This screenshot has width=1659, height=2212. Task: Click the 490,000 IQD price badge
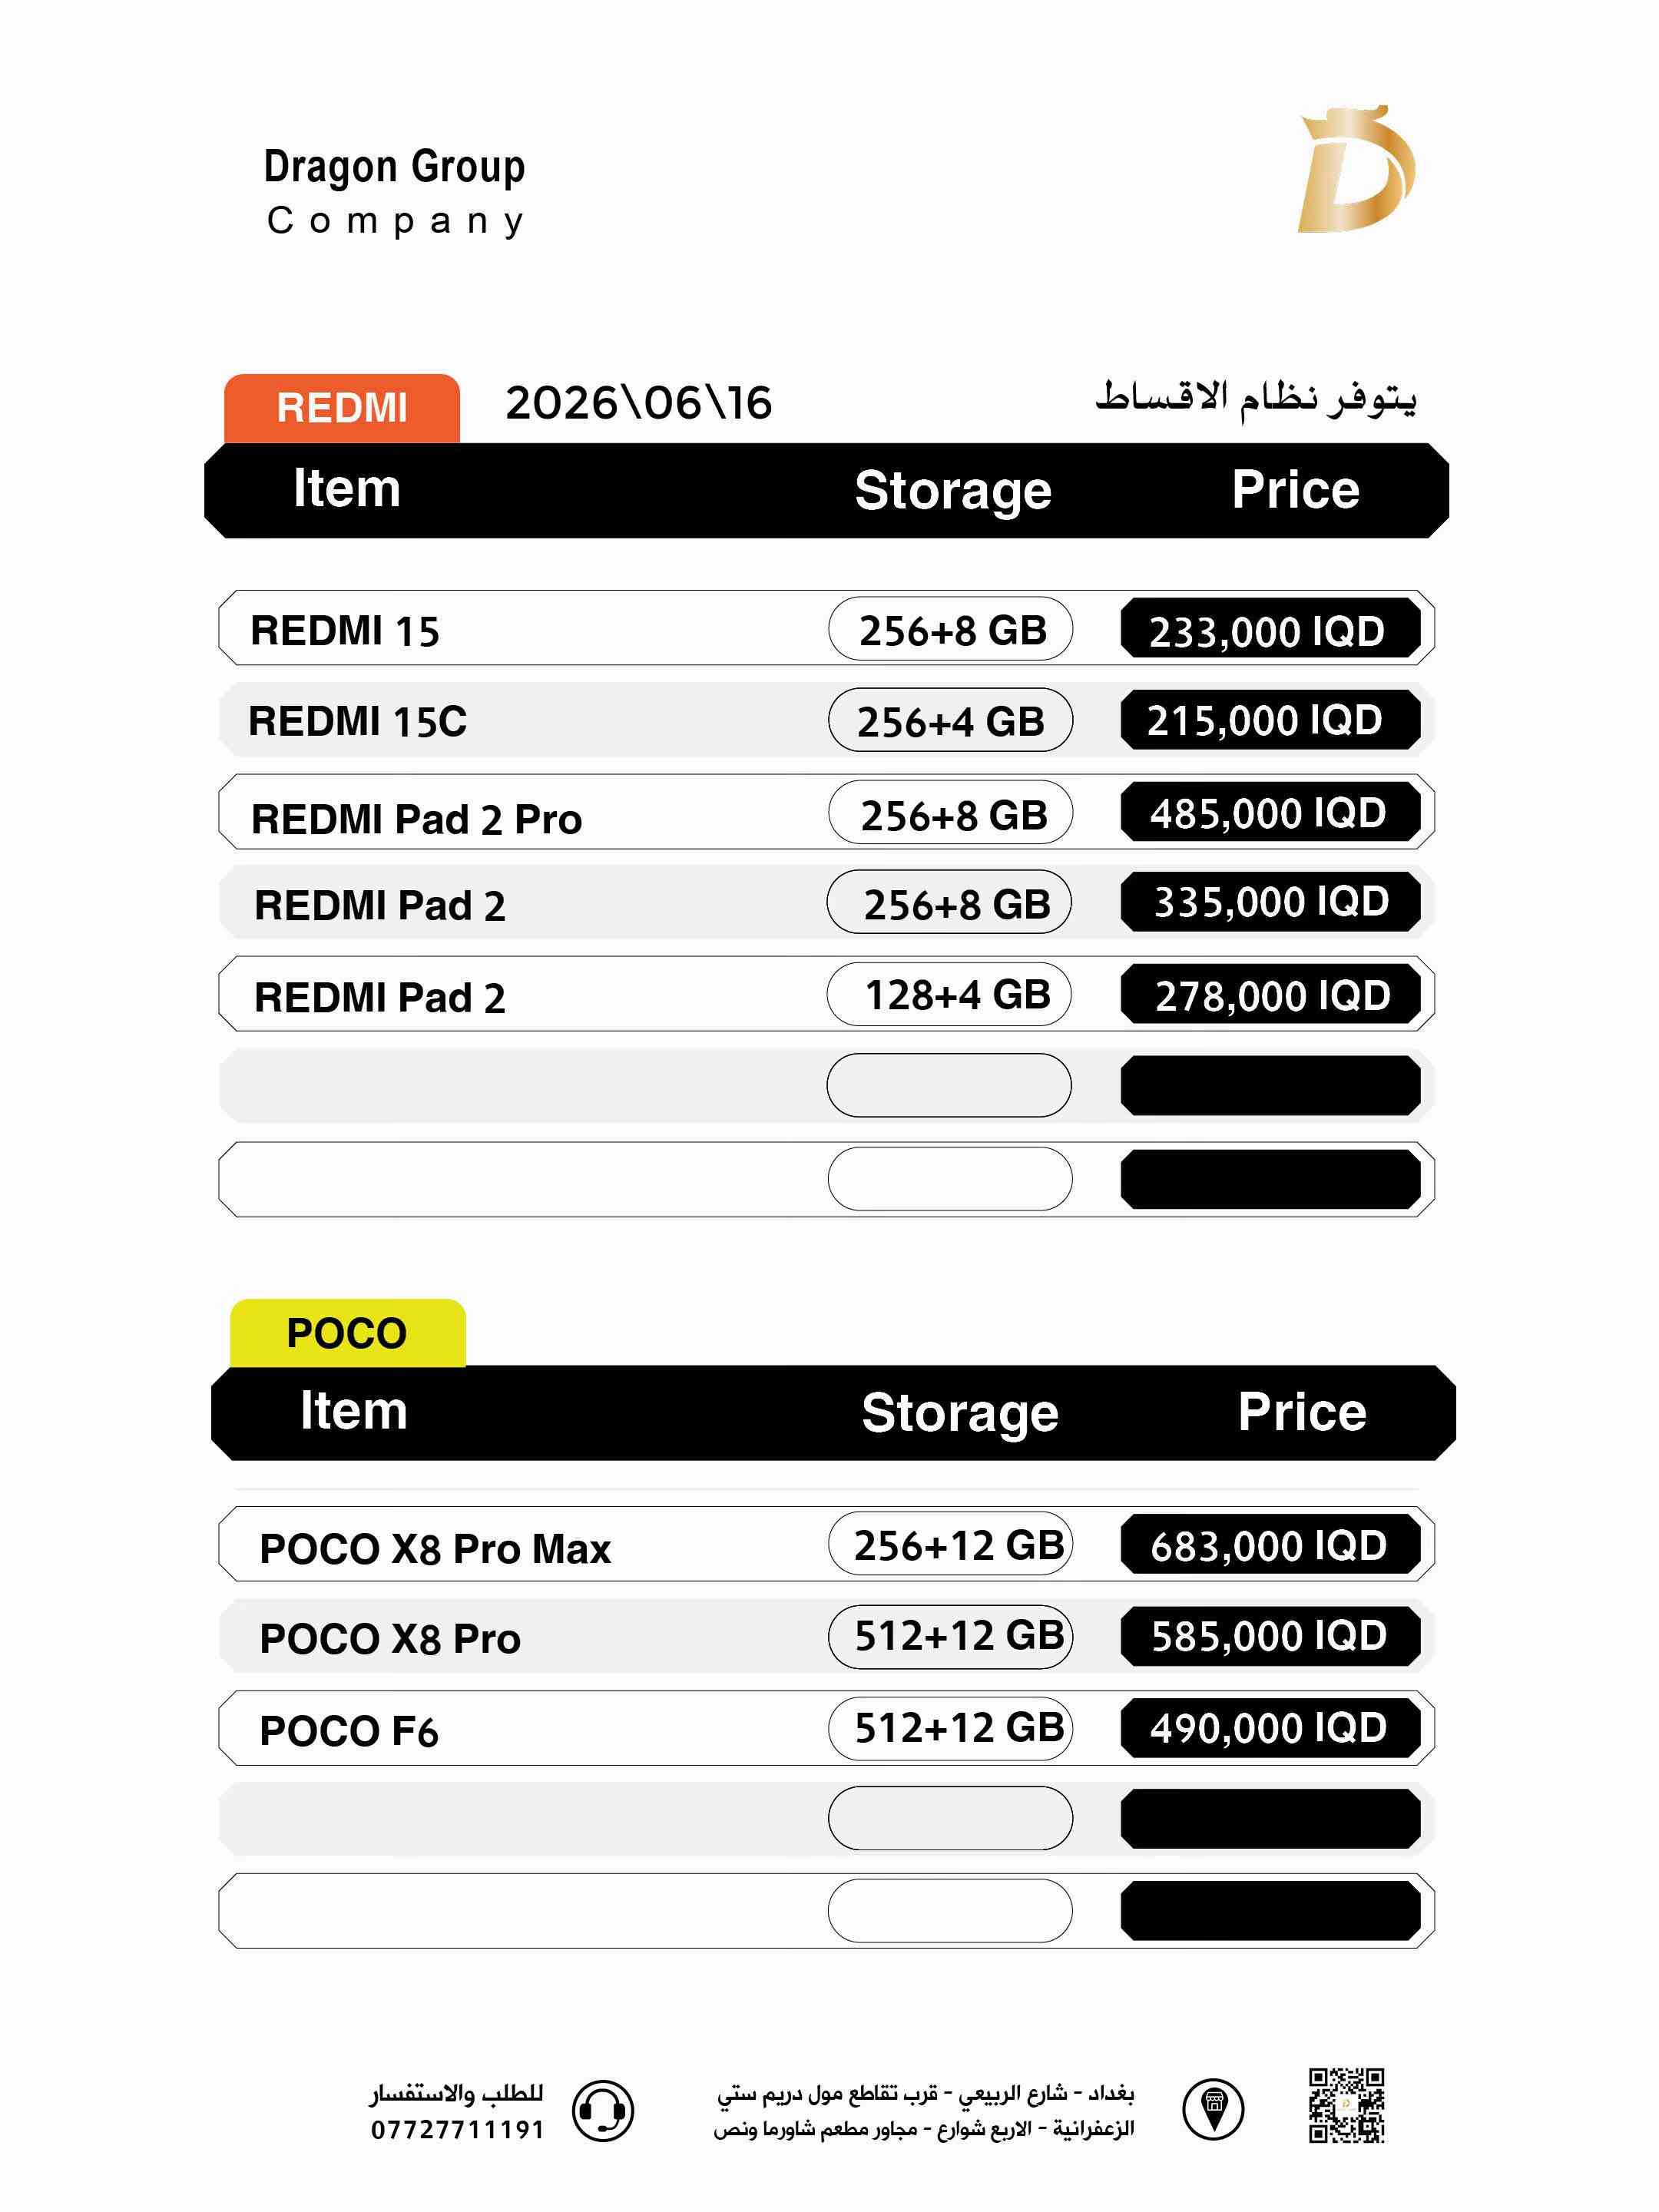(1270, 1727)
